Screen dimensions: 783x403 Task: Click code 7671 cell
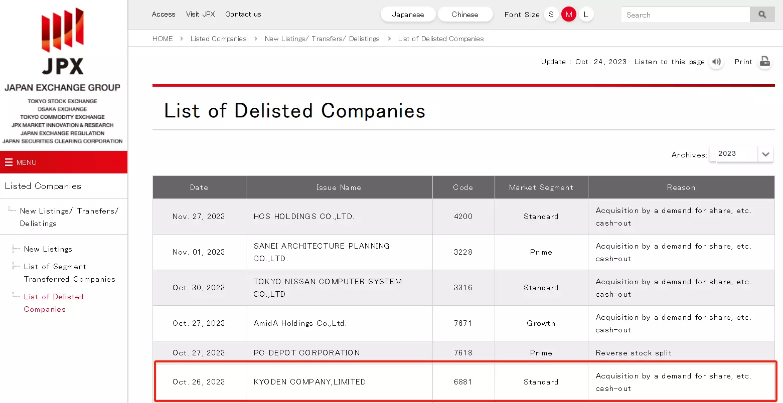[463, 323]
